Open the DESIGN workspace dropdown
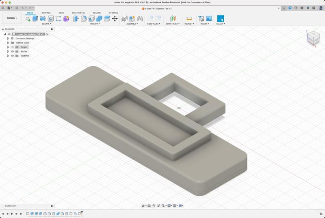Screen dimensions: 325x218 [x=12, y=18]
